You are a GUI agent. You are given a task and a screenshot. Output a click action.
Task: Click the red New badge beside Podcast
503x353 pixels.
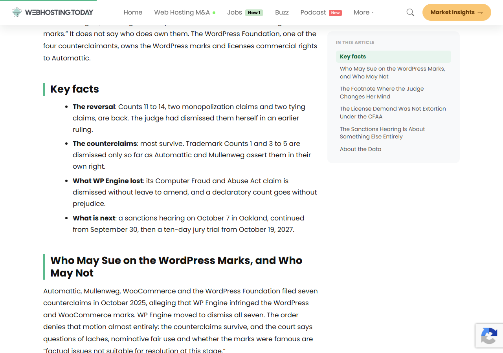pos(335,13)
